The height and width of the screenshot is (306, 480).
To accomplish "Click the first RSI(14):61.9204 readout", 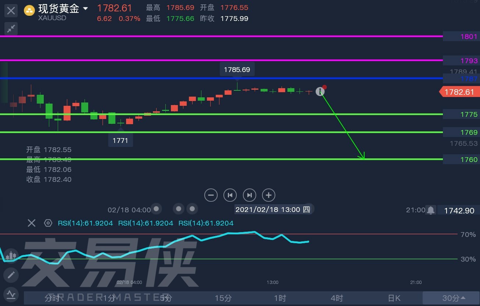I will coord(85,223).
